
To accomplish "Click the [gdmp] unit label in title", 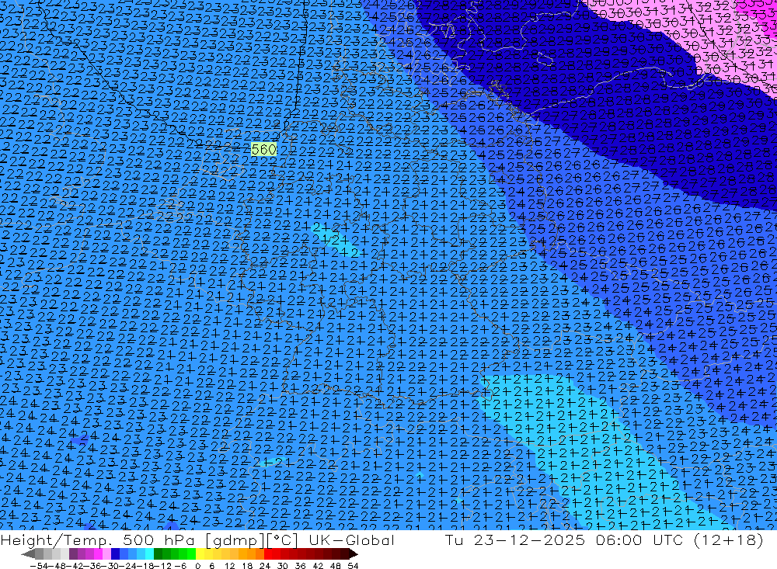I will (x=235, y=540).
